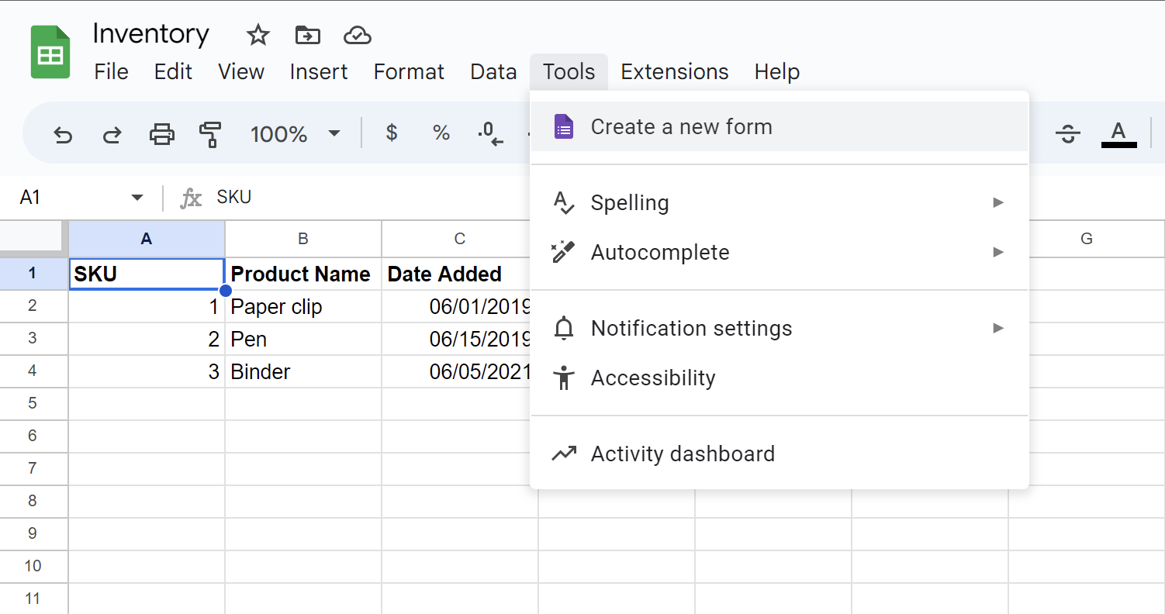Viewport: 1165px width, 614px height.
Task: Open the text color picker
Action: pos(1118,133)
